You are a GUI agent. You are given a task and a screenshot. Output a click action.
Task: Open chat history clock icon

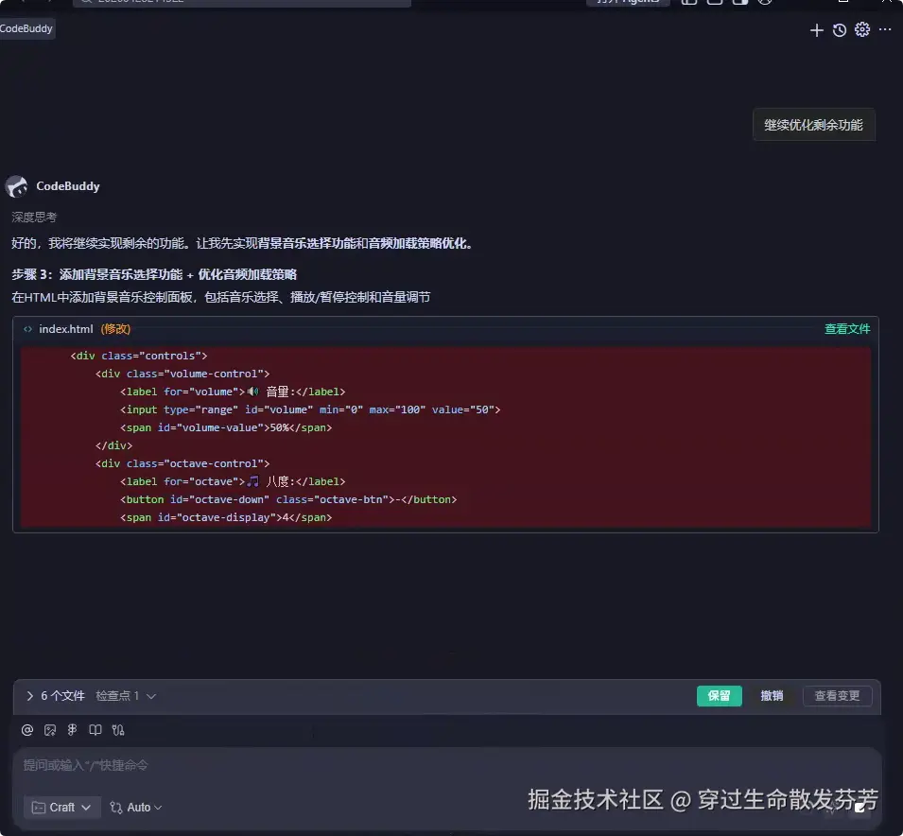click(x=839, y=30)
